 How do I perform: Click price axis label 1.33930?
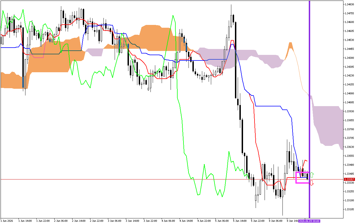coord(350,111)
